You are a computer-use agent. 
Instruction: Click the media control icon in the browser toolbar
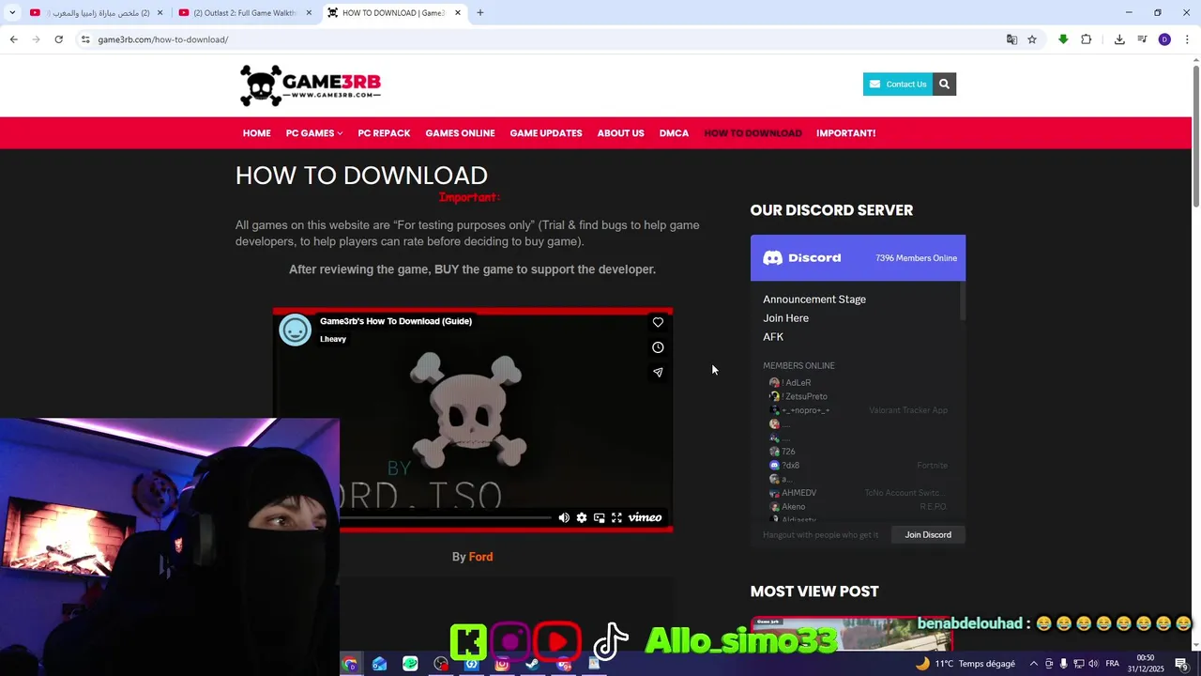pos(1142,39)
